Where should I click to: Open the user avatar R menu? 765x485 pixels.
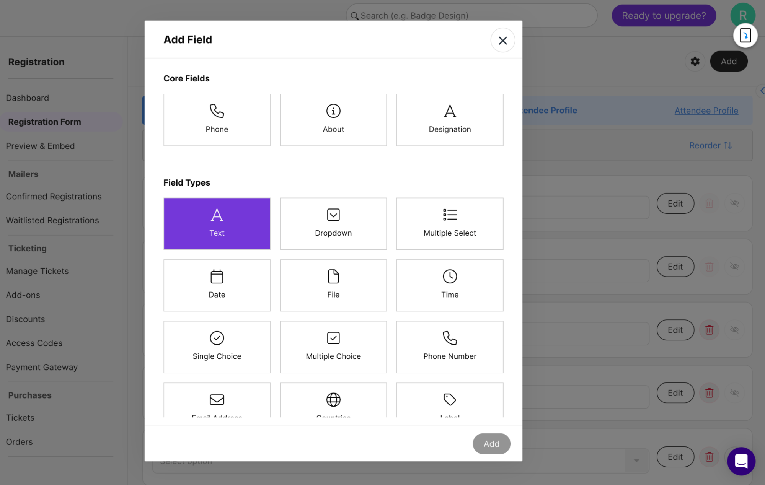[742, 15]
